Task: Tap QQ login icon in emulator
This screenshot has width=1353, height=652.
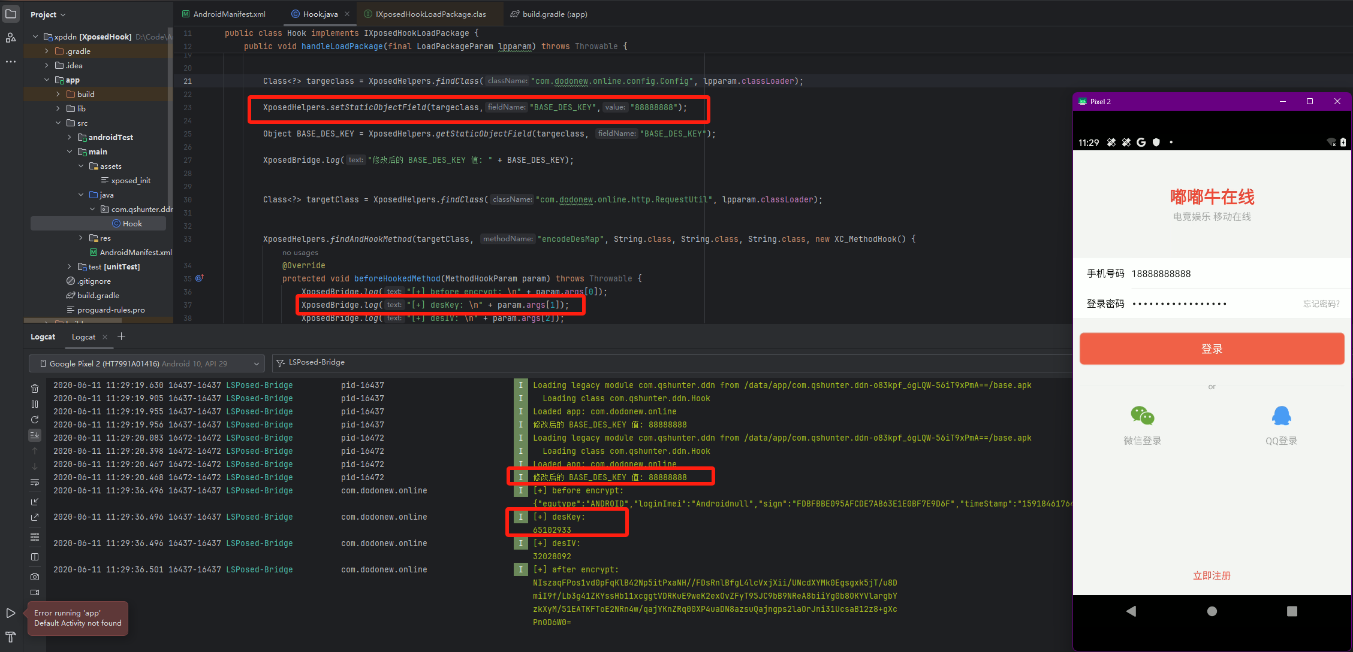Action: click(x=1281, y=416)
